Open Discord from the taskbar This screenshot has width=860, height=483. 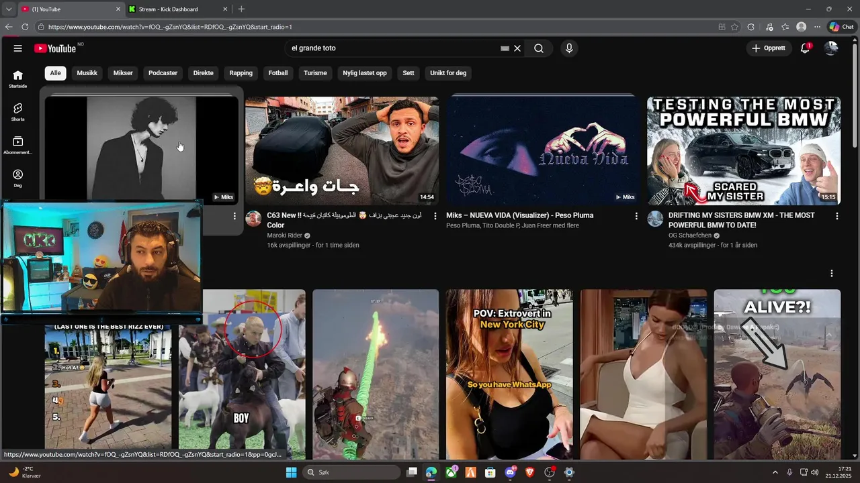510,472
